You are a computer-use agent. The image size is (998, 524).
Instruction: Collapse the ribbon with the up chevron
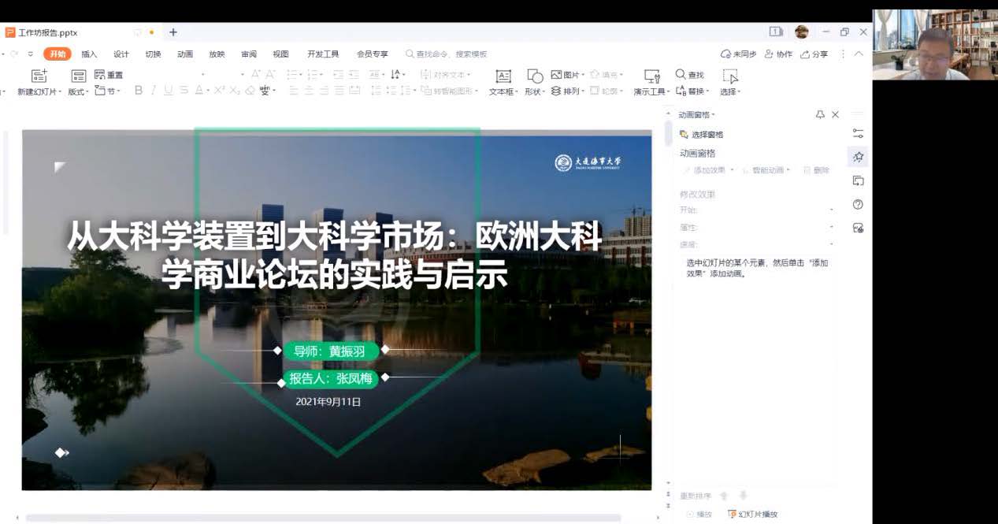point(859,54)
